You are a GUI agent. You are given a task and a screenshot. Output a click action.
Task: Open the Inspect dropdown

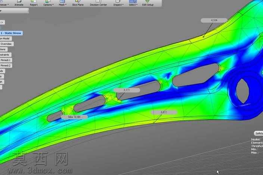(118, 3)
